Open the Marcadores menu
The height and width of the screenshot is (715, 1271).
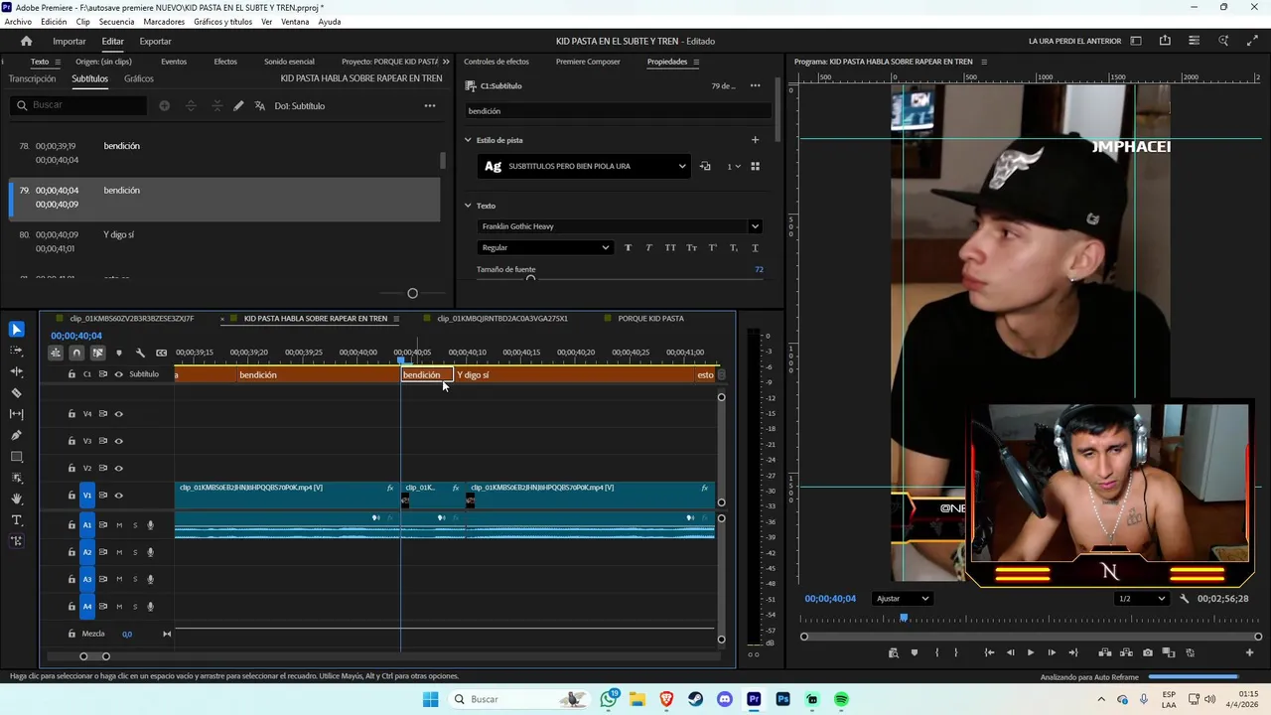164,22
